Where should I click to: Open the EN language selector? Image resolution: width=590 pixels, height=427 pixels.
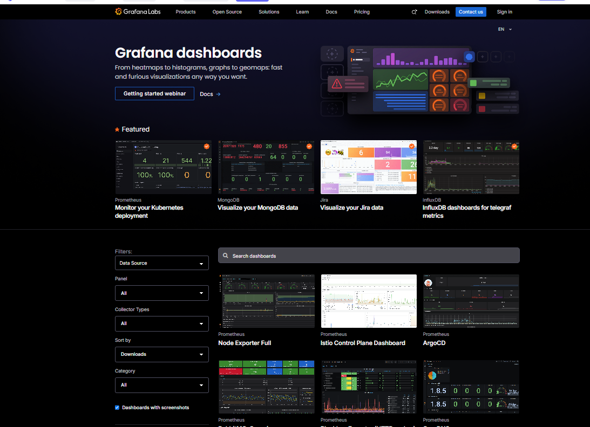505,29
